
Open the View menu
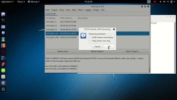click(68, 10)
